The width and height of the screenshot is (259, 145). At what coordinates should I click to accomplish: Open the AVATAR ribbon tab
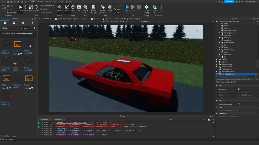pyautogui.click(x=48, y=2)
